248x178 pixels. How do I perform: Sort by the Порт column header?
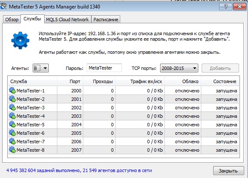(x=70, y=81)
